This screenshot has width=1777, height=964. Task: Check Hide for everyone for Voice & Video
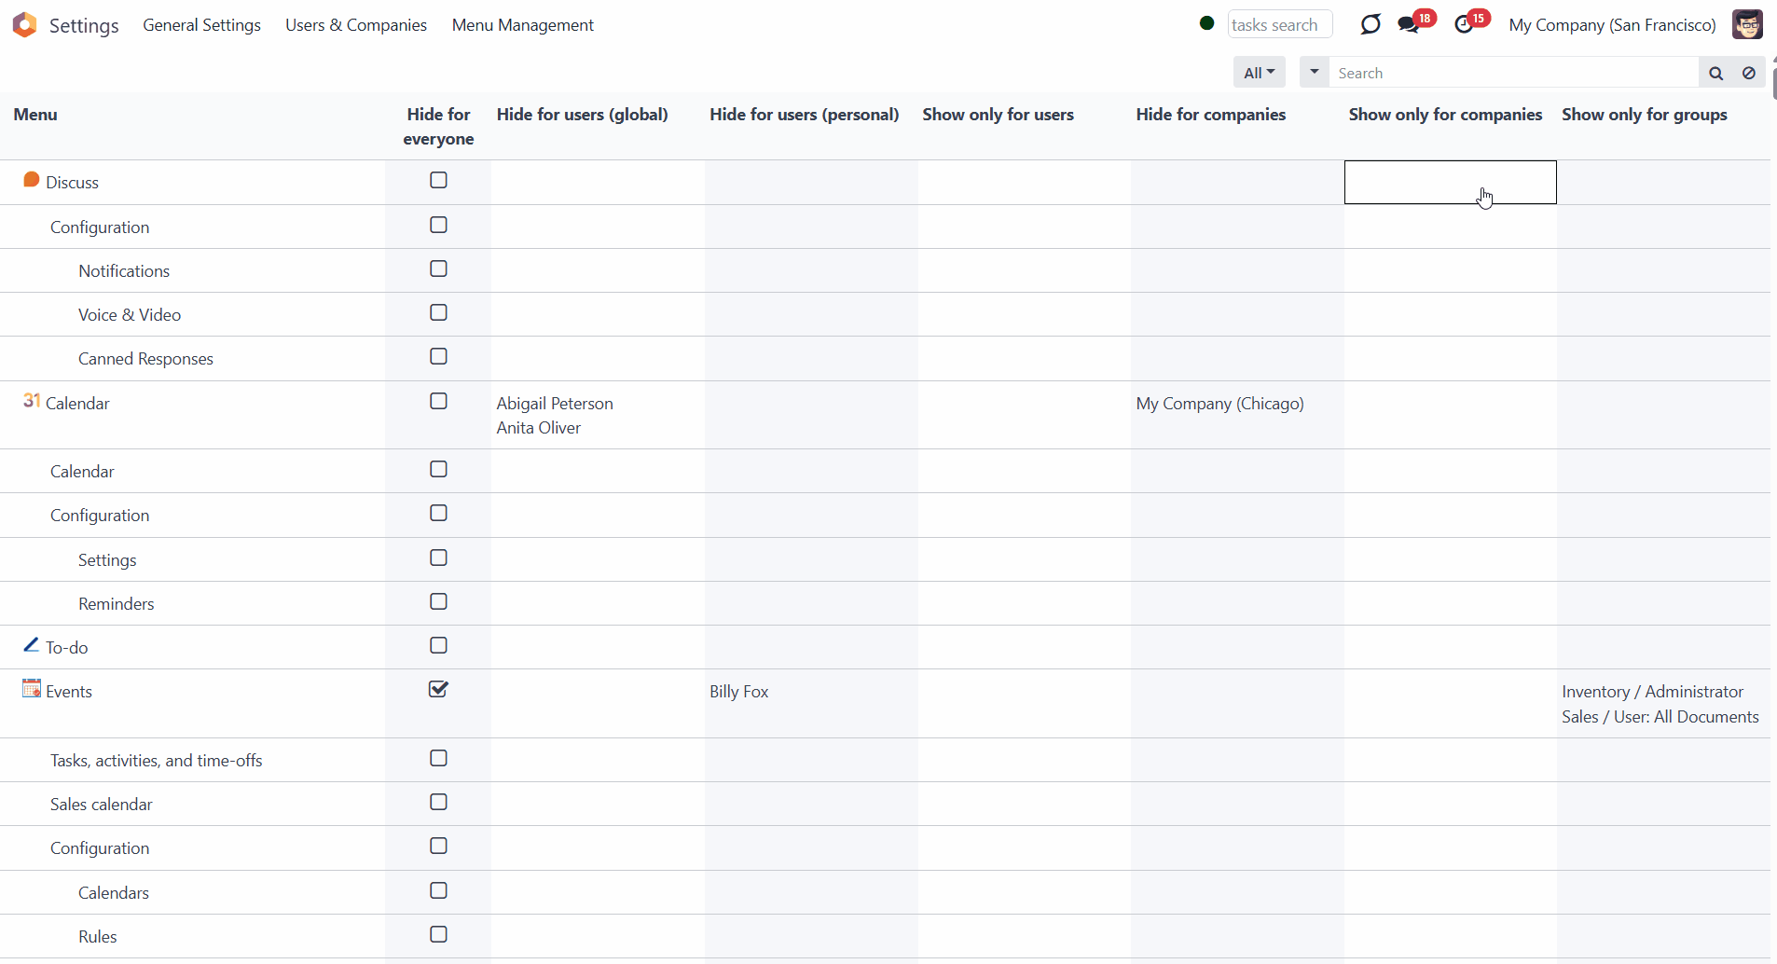click(438, 312)
